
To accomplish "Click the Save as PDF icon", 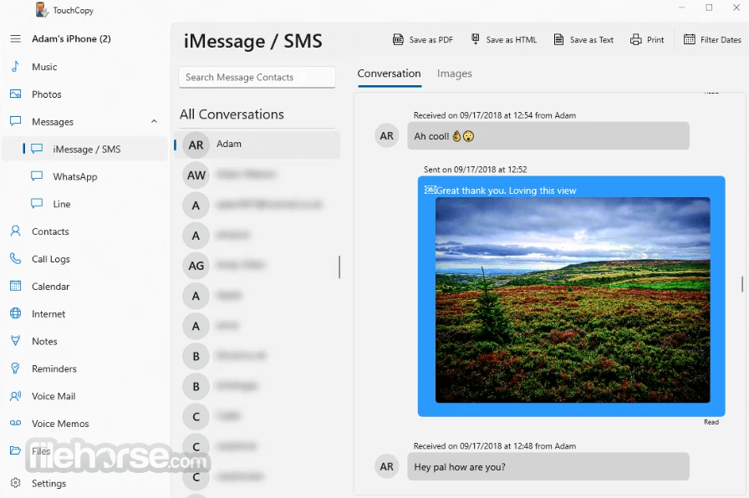I will [x=397, y=39].
